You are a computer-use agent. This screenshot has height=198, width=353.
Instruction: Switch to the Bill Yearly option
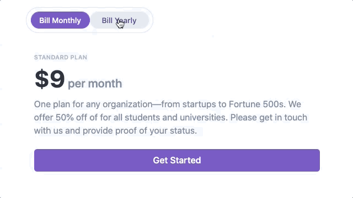click(x=119, y=20)
